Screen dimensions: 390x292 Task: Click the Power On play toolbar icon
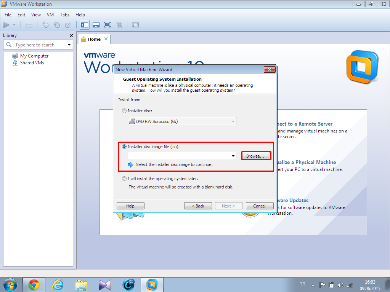6,25
